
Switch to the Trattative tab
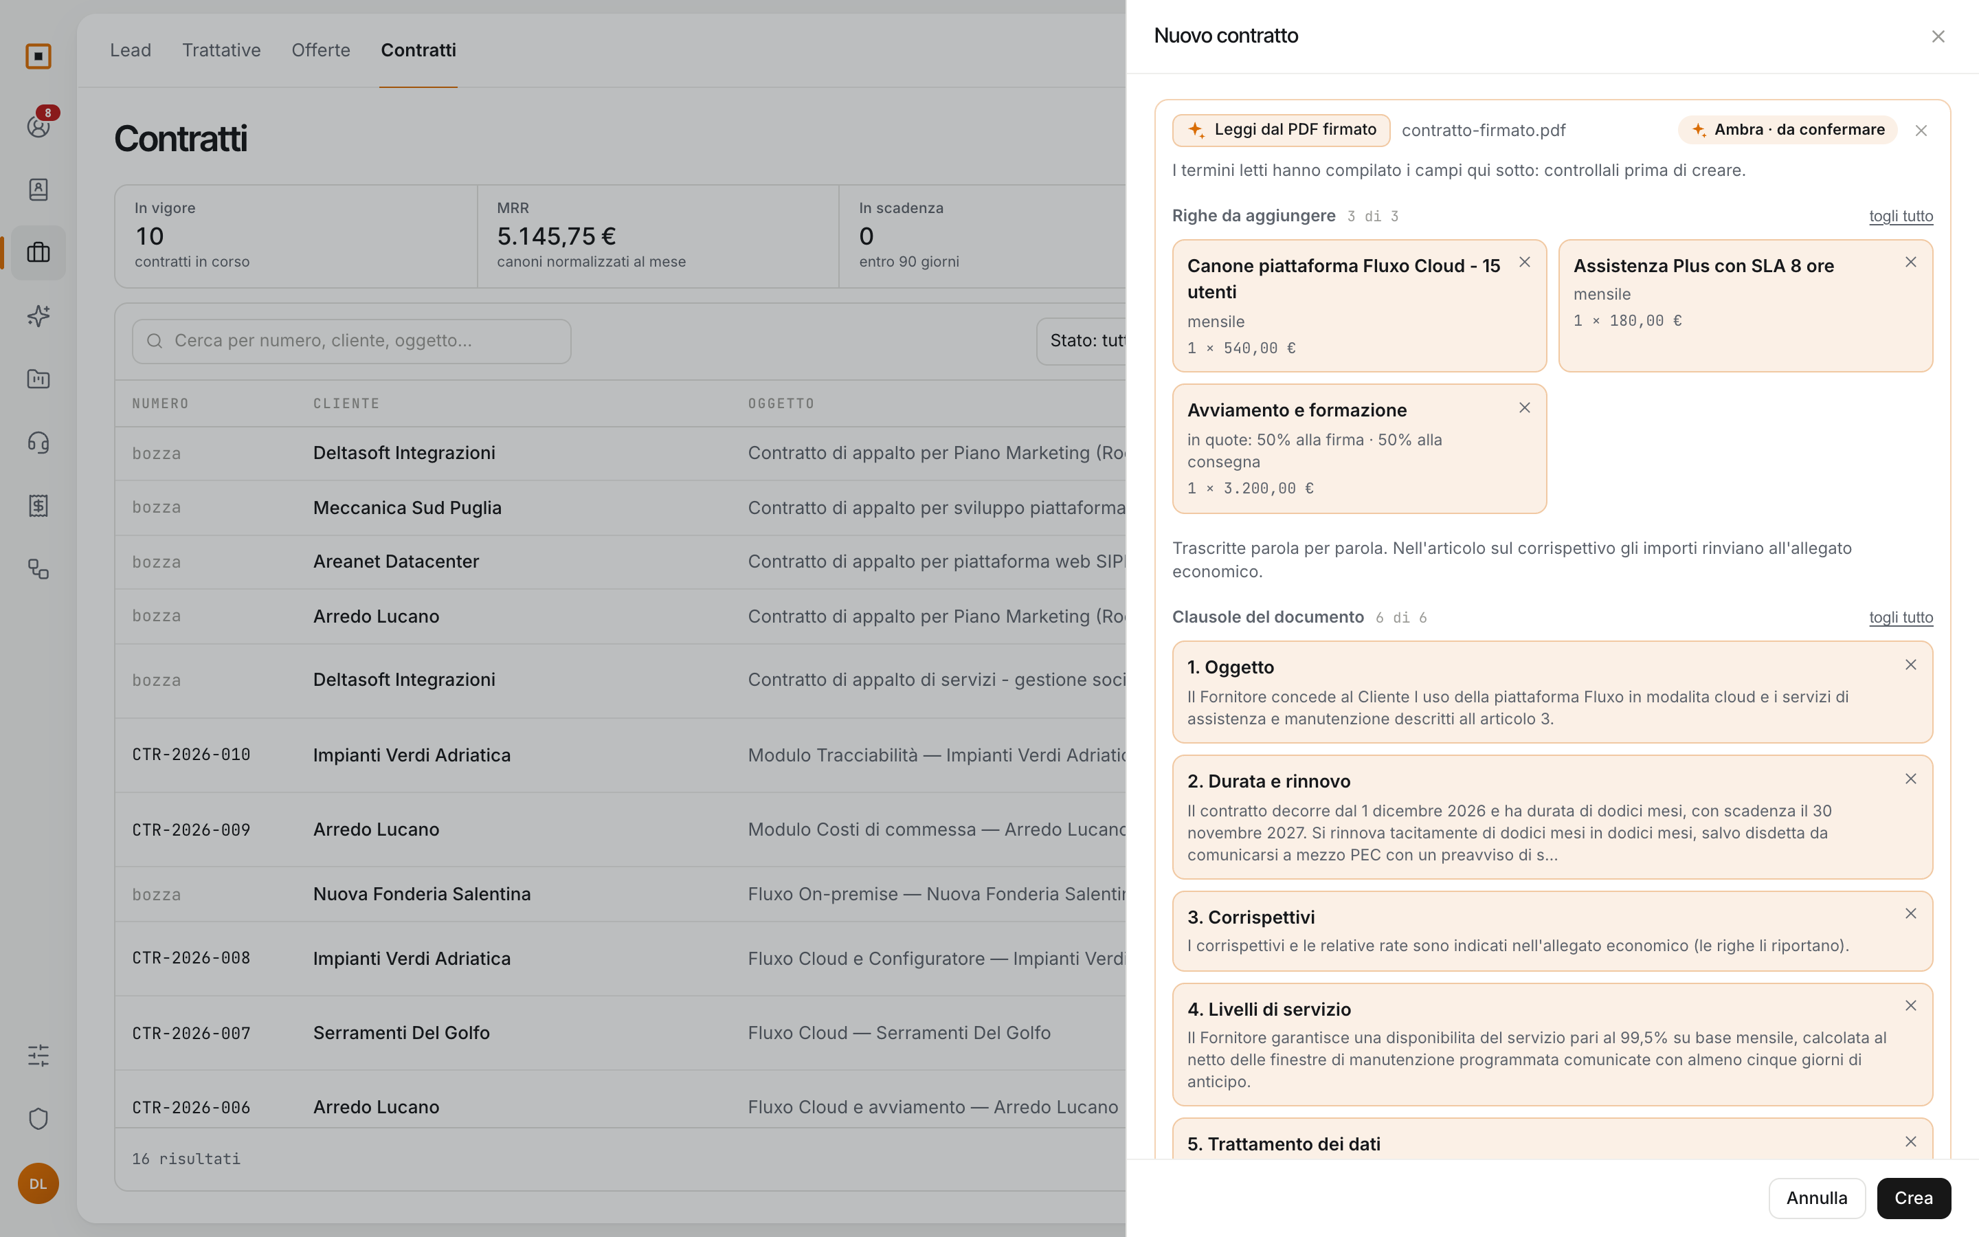click(x=221, y=50)
